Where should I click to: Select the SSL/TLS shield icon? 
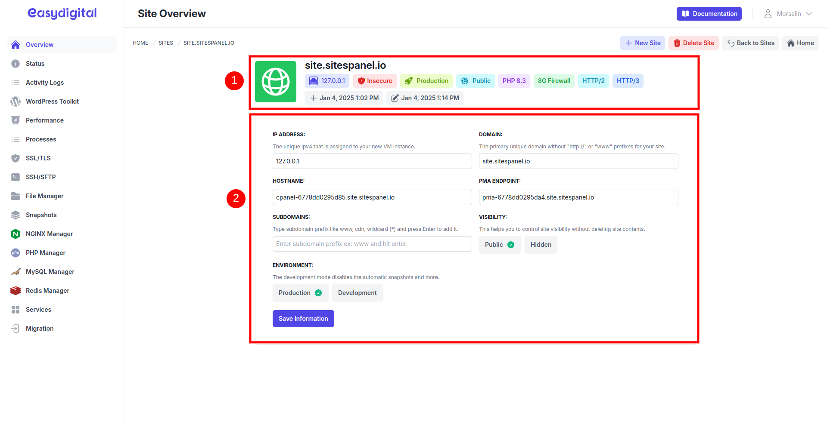(x=16, y=158)
